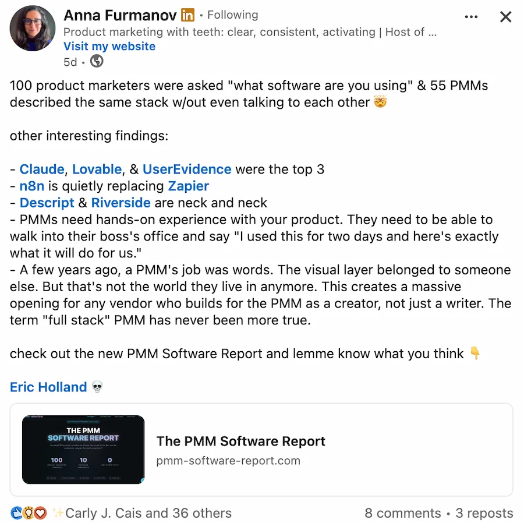Click the Riverside link
Screen dimensions: 524x523
click(x=121, y=203)
